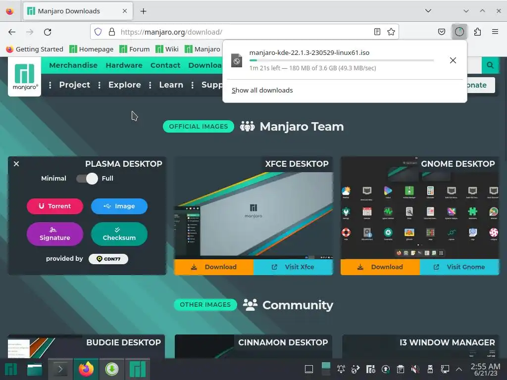Screen dimensions: 507x380
Task: Open the extensions puzzle icon
Action: [477, 32]
